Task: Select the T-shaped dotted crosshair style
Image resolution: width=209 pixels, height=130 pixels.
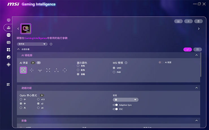Action: [x=40, y=70]
